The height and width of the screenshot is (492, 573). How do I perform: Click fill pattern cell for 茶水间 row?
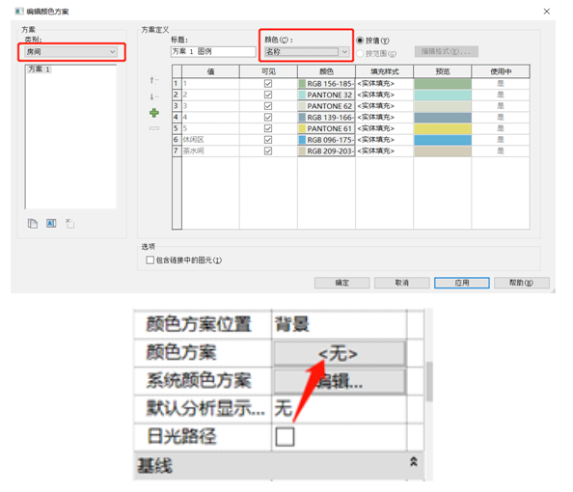click(x=385, y=150)
